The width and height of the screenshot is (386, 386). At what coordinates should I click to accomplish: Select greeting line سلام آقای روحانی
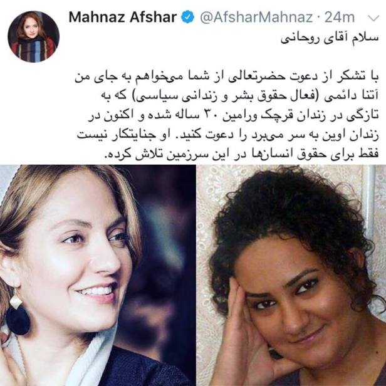330,39
